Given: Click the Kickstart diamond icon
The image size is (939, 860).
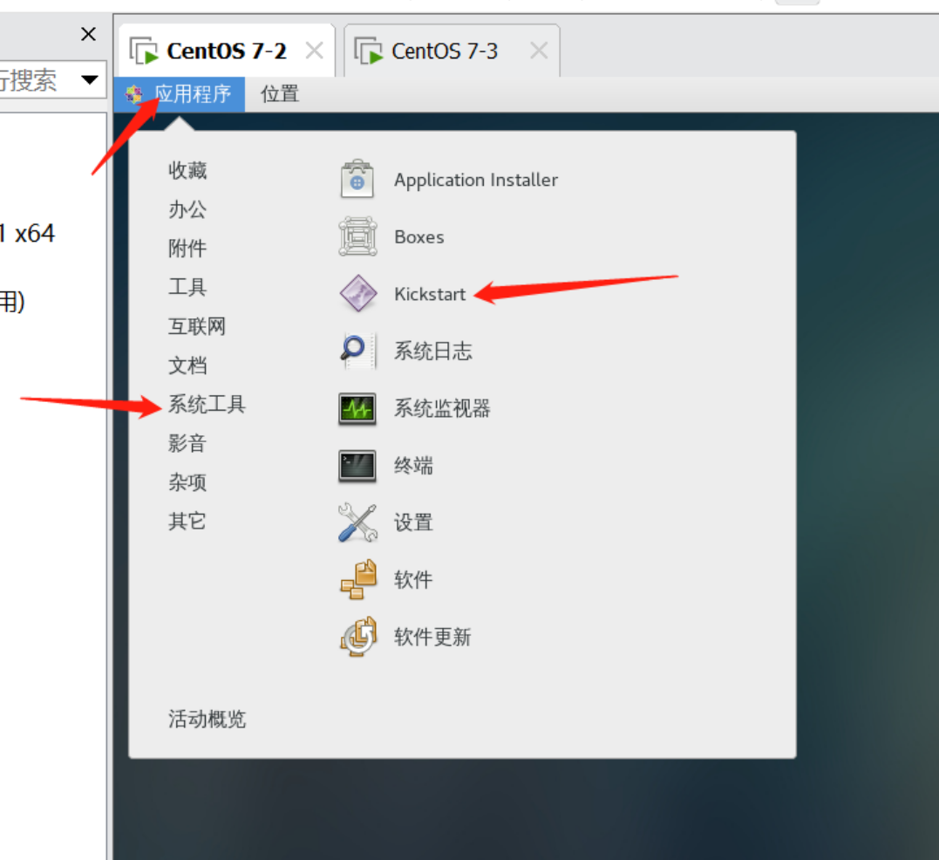Looking at the screenshot, I should pyautogui.click(x=358, y=293).
